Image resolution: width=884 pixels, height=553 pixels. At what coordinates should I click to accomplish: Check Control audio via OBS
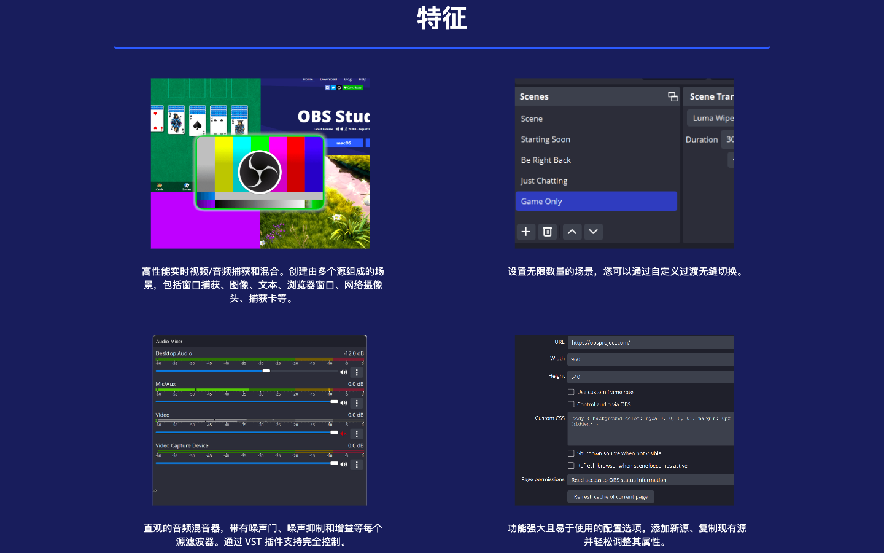570,404
